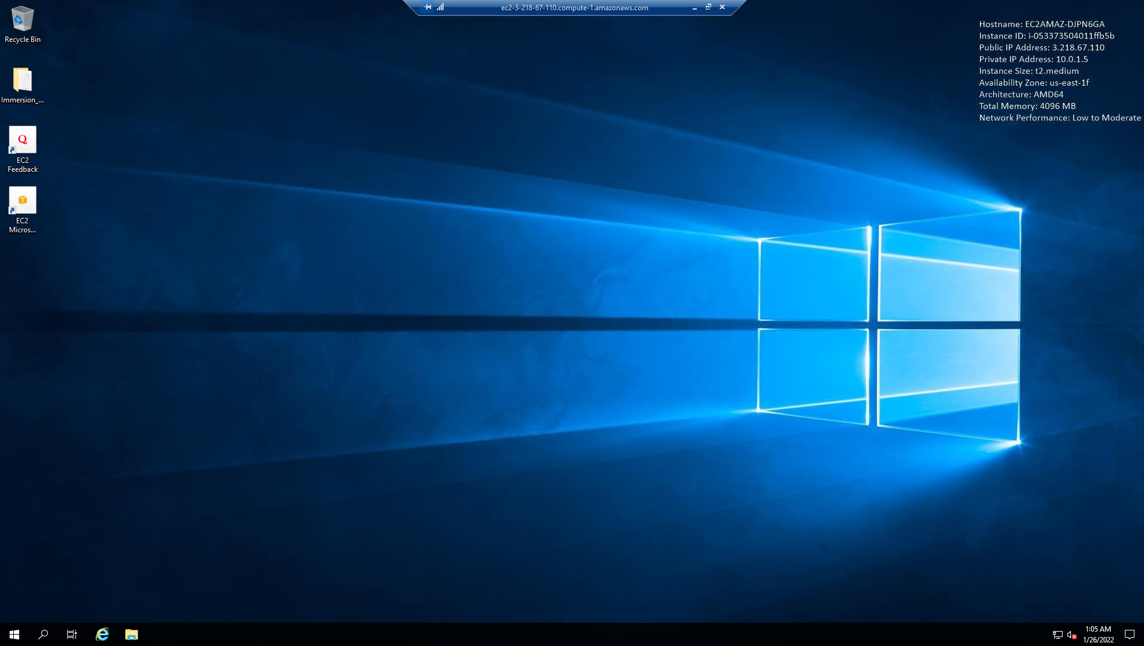This screenshot has height=646, width=1144.
Task: Click the Public IP Address line
Action: point(1042,48)
